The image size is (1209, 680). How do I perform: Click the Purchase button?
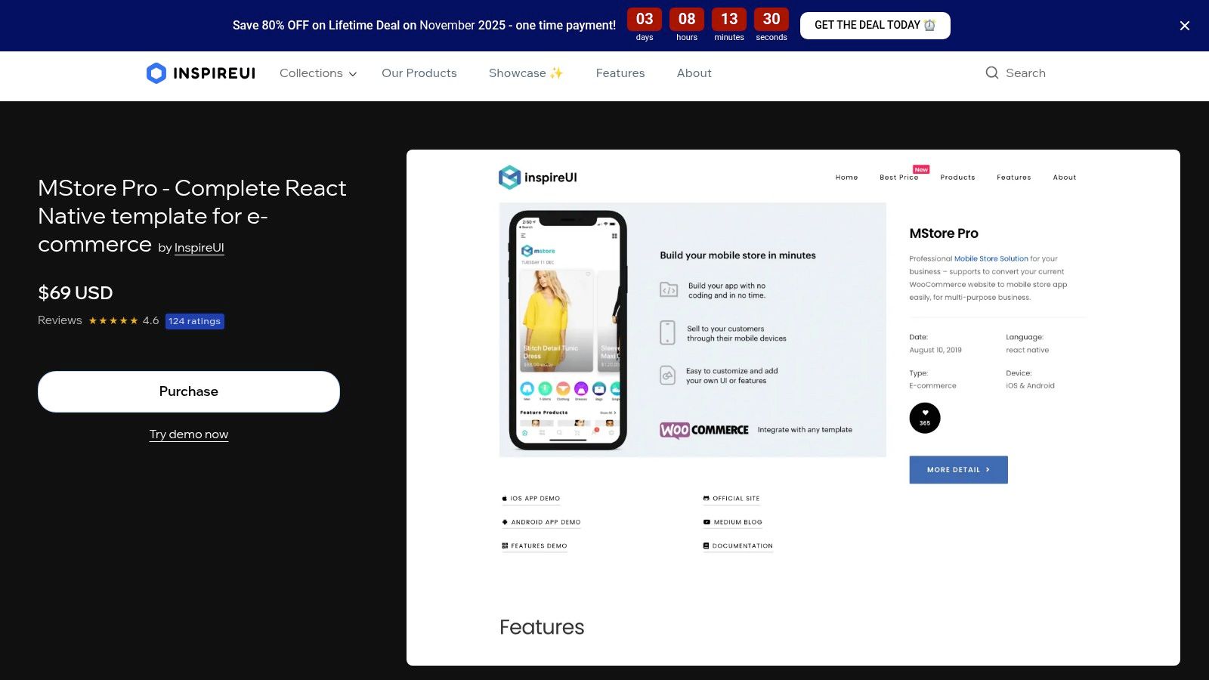pyautogui.click(x=188, y=391)
